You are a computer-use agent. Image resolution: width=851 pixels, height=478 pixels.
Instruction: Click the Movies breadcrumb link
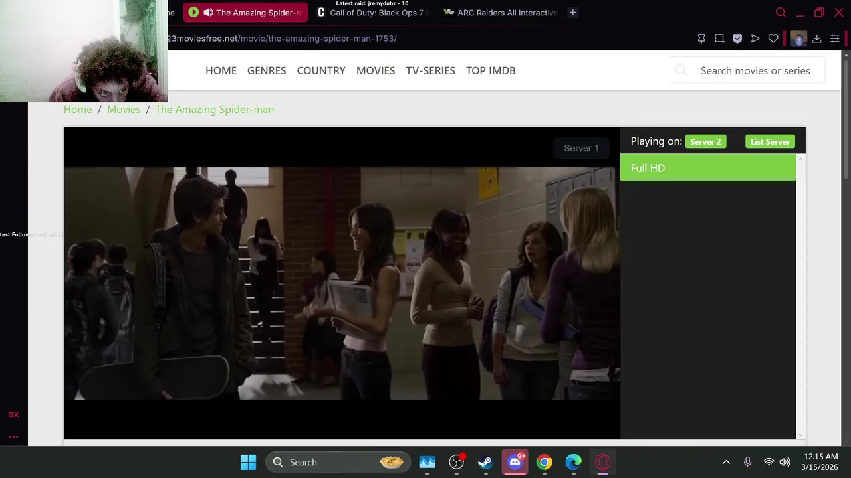point(124,109)
